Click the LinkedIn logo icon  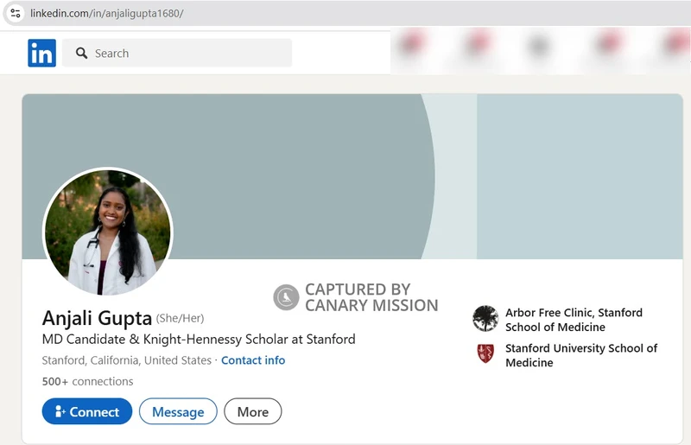41,53
